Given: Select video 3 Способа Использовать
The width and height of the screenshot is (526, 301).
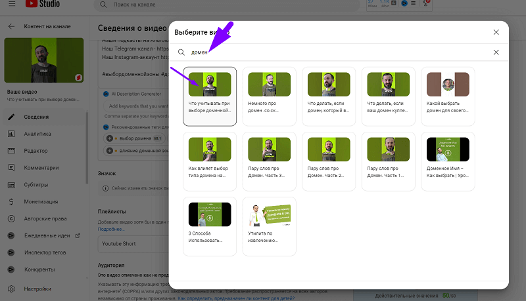Looking at the screenshot, I should pyautogui.click(x=210, y=226).
